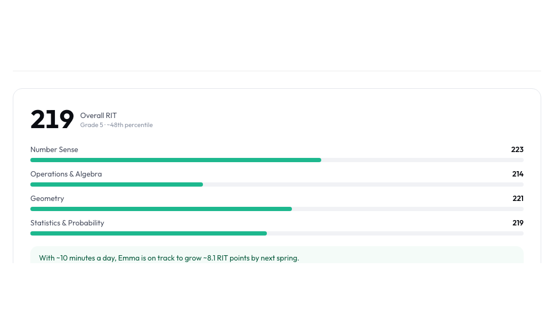Click the Geometry label
This screenshot has height=319, width=554.
click(47, 198)
